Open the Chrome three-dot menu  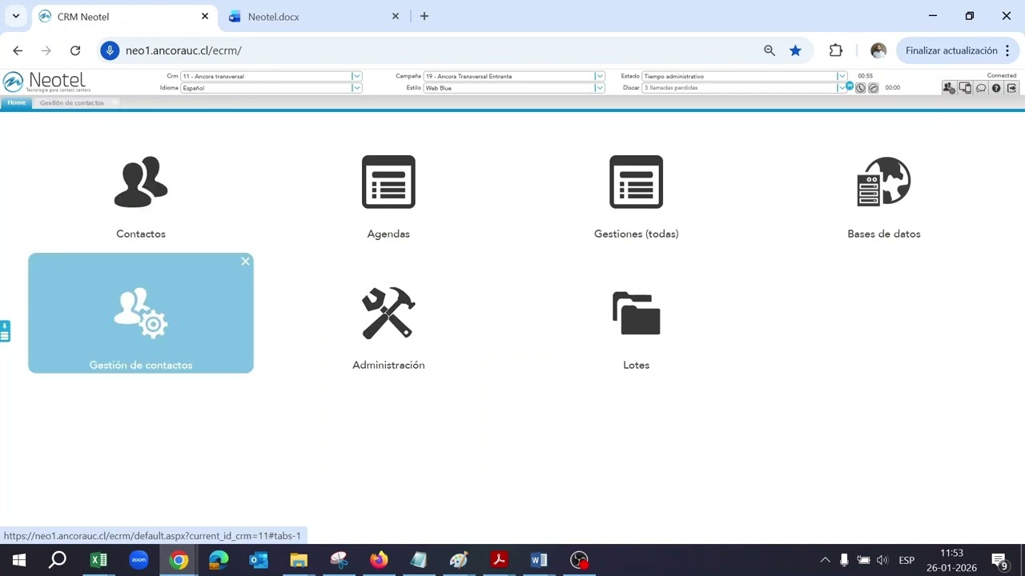coord(1007,50)
